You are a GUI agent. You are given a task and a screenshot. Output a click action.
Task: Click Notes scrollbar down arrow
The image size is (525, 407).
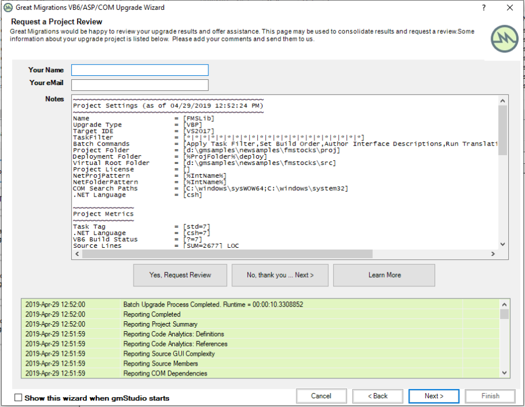[503, 244]
